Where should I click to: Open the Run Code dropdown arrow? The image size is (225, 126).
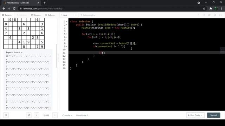click(201, 115)
